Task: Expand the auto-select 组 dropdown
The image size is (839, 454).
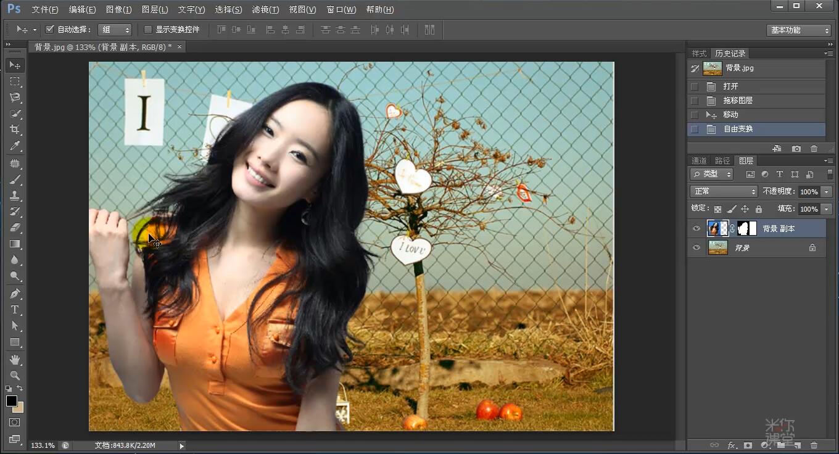Action: [116, 30]
